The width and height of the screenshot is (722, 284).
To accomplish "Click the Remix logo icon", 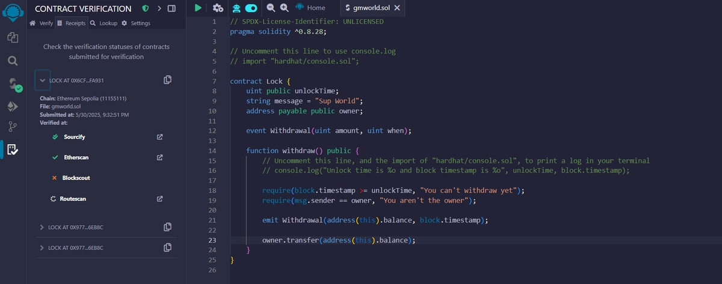I will [13, 11].
